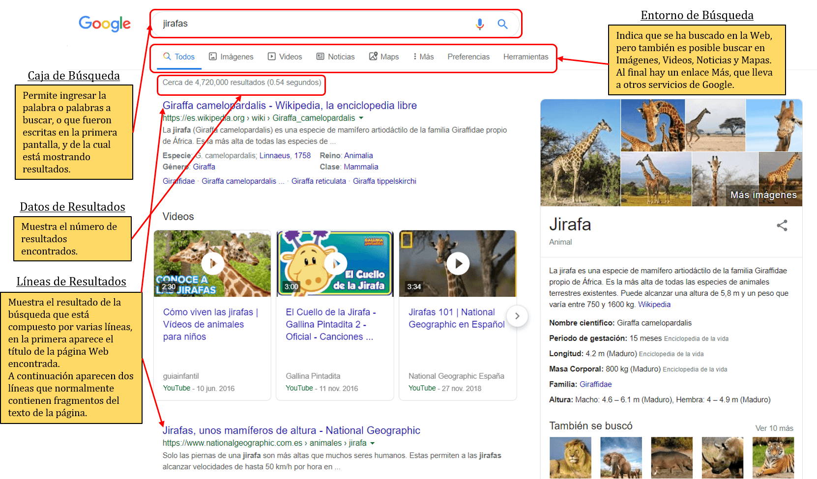Screen dimensions: 817x479
Task: Start voice search with microphone icon
Action: pyautogui.click(x=480, y=24)
